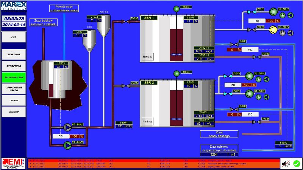Open the ALARMY screen
Viewport: 303px width, 170px height.
click(14, 112)
